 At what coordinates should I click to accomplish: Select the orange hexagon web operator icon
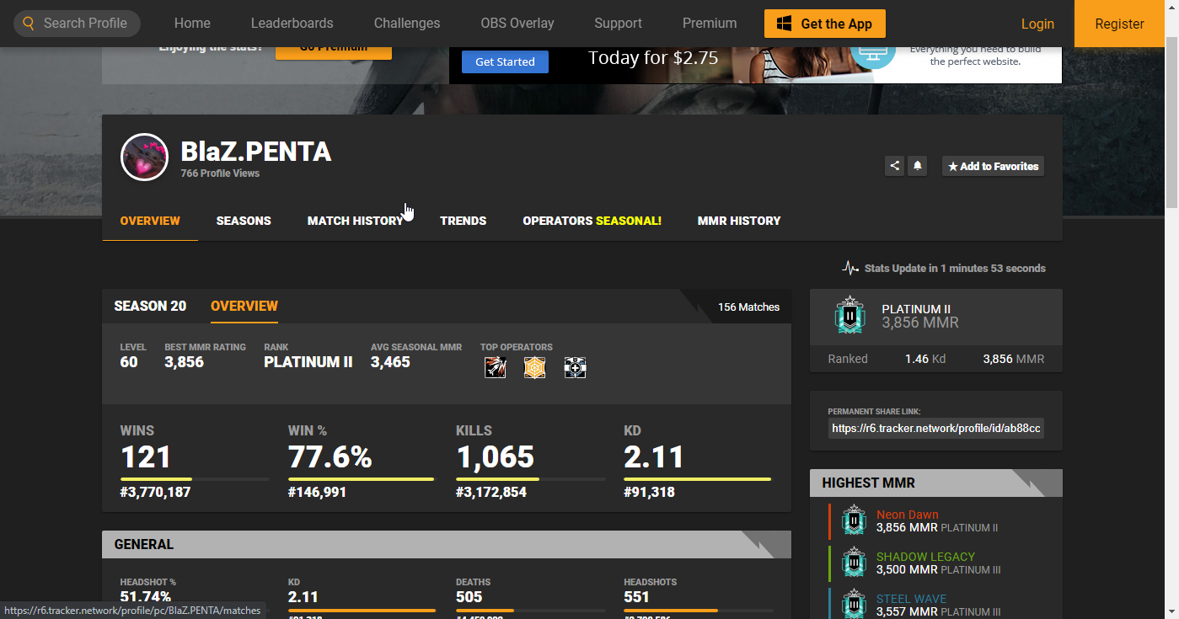pyautogui.click(x=534, y=367)
